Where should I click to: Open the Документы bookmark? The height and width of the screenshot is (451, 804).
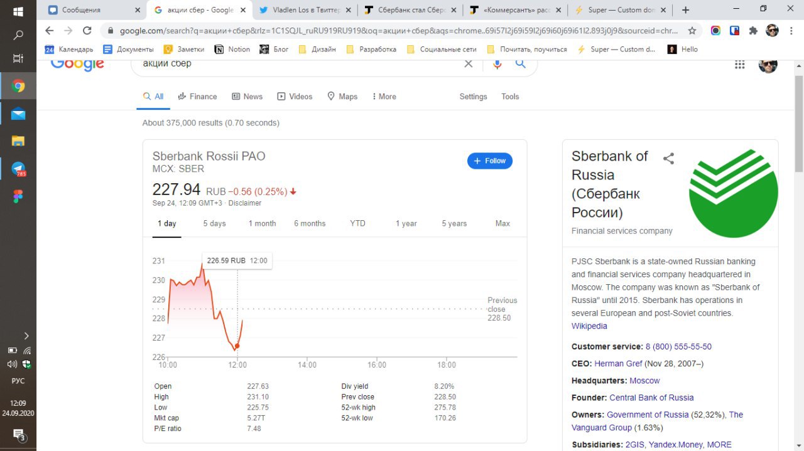(128, 49)
